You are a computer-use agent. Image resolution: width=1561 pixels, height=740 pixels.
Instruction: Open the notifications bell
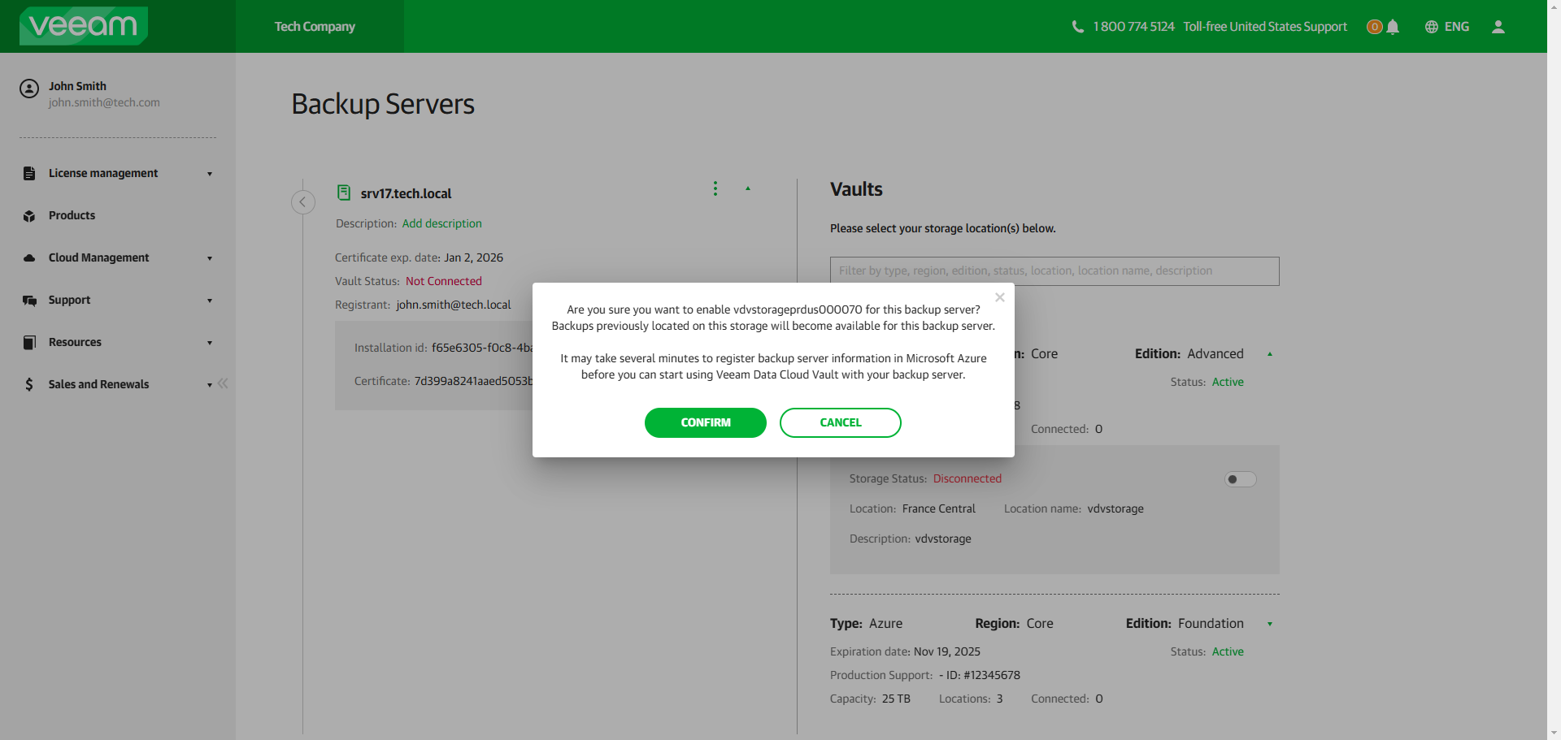tap(1393, 27)
